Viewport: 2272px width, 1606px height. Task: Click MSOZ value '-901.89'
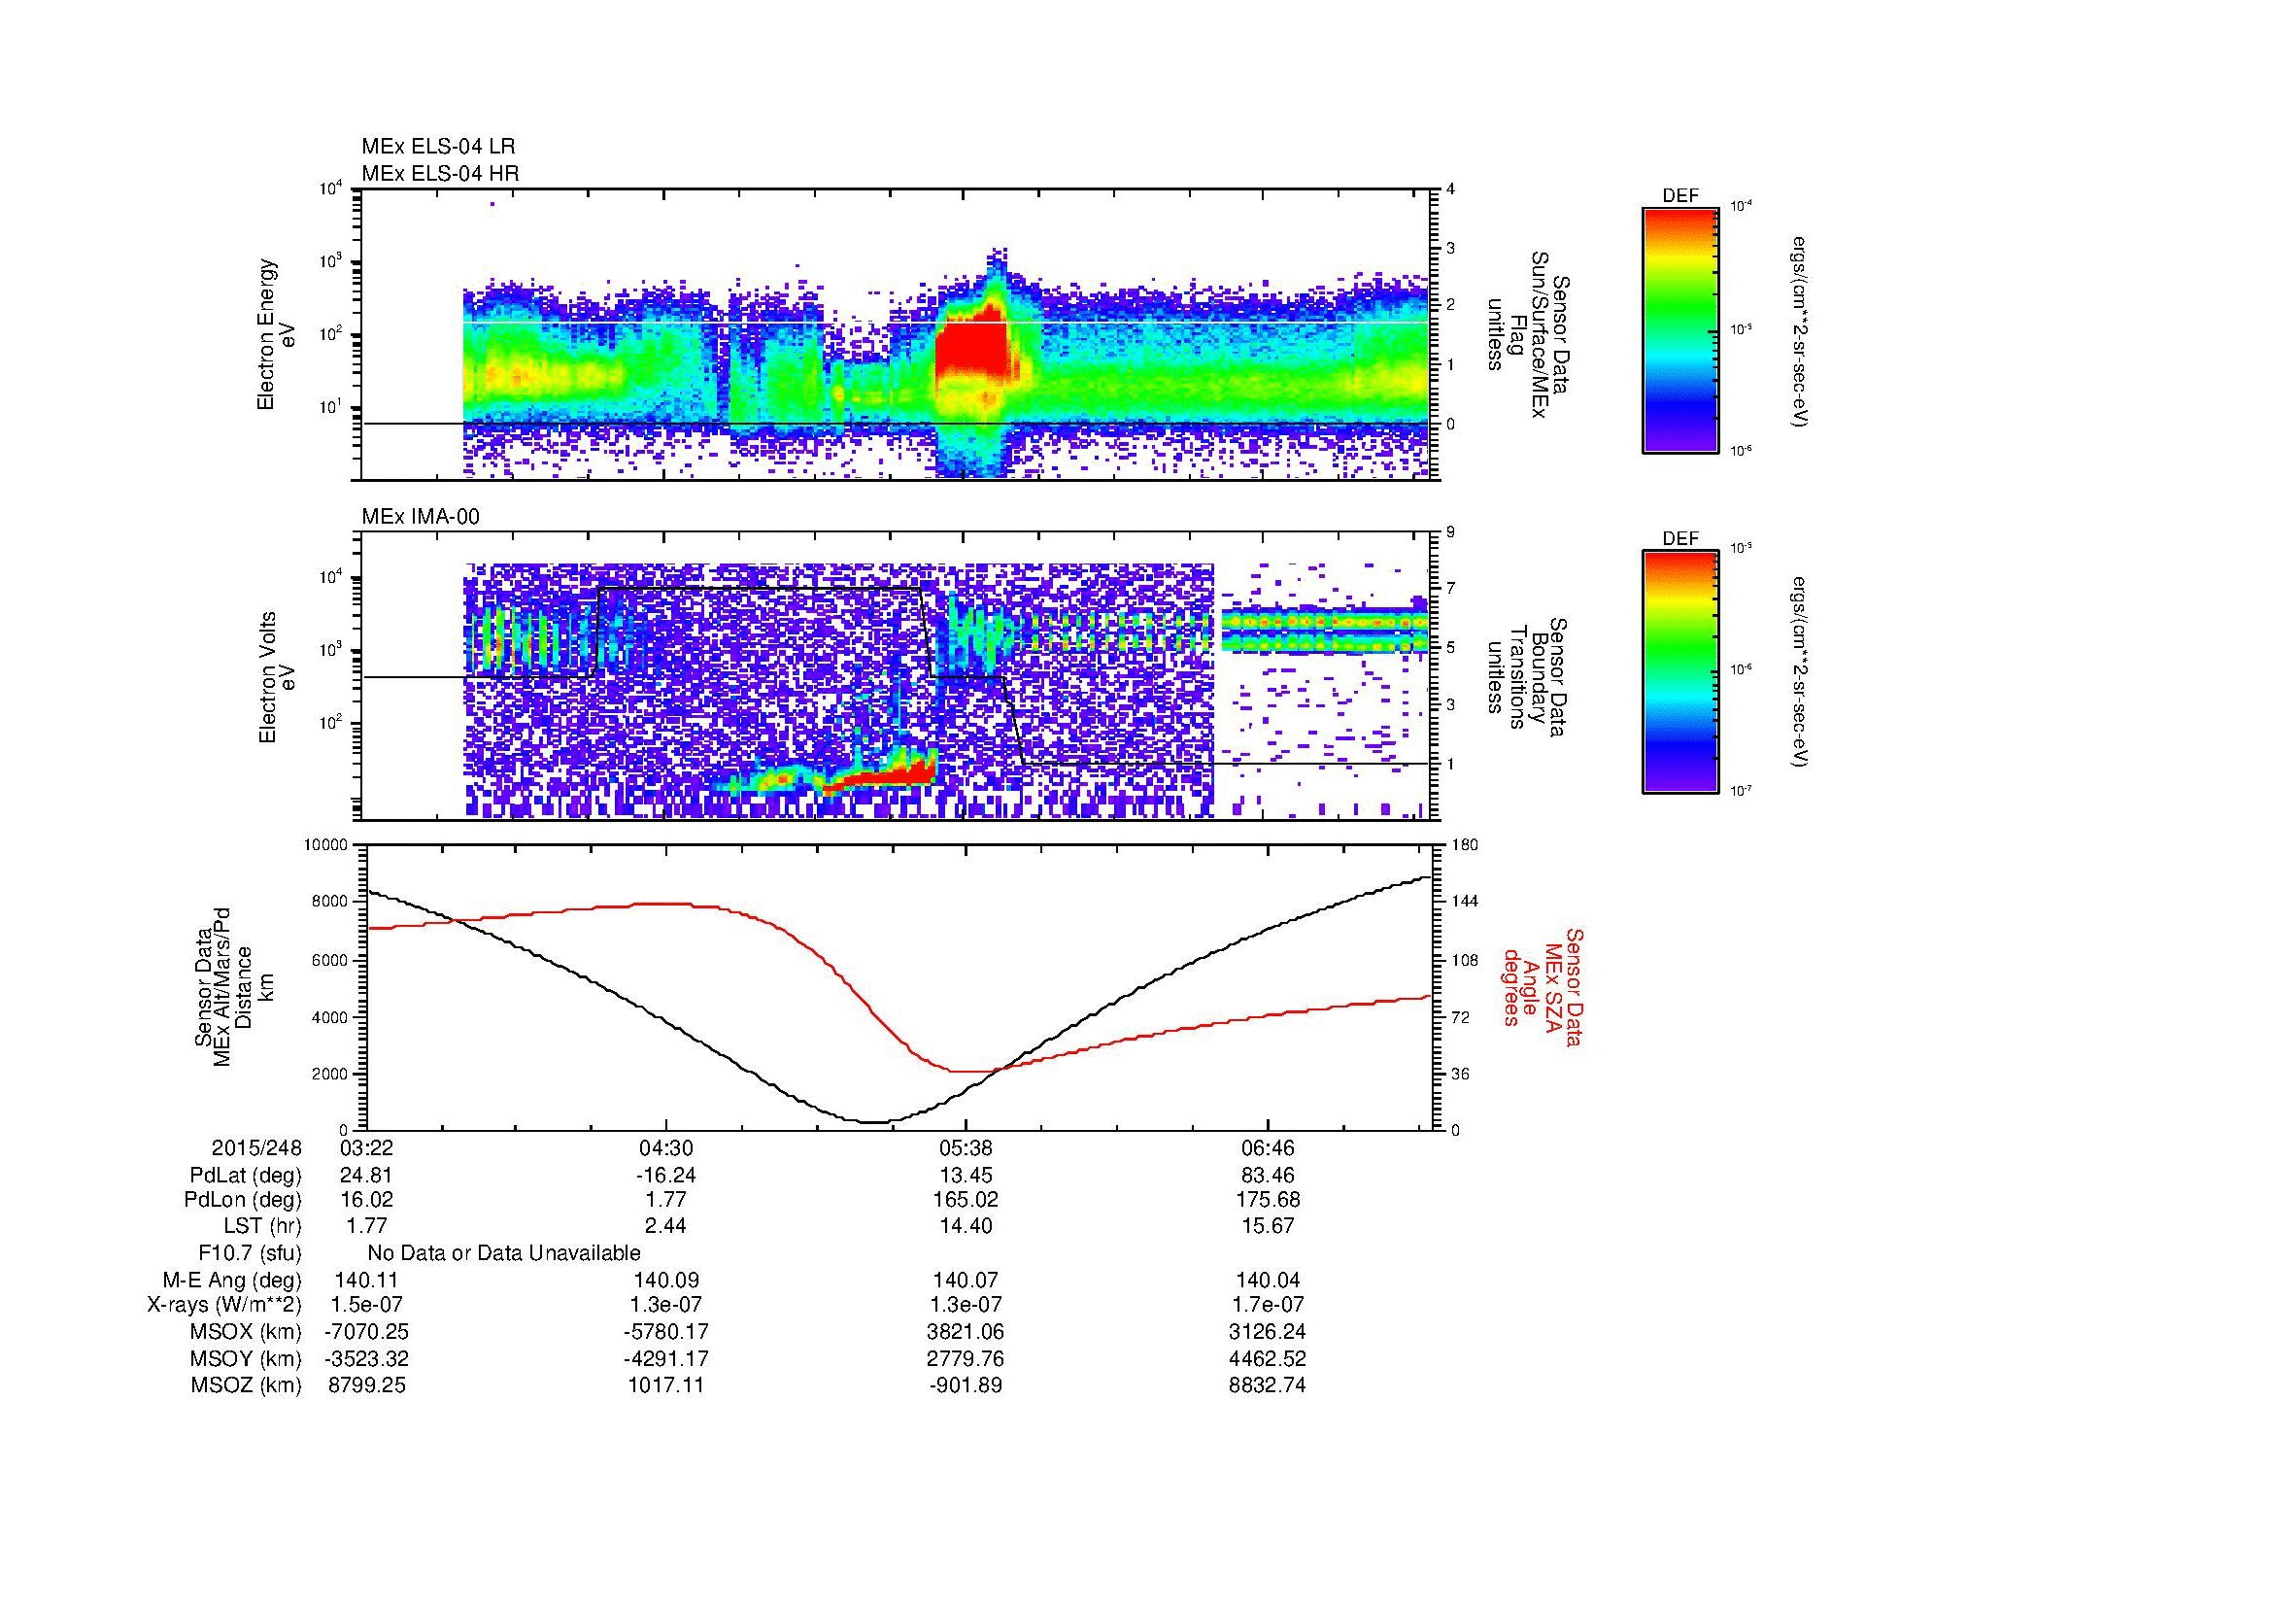click(x=966, y=1385)
